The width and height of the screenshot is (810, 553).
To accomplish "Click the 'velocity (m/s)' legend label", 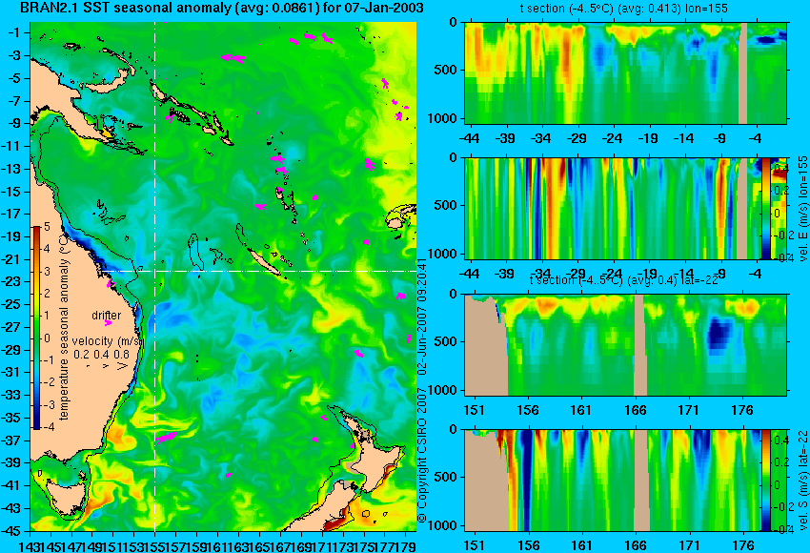I will click(107, 341).
